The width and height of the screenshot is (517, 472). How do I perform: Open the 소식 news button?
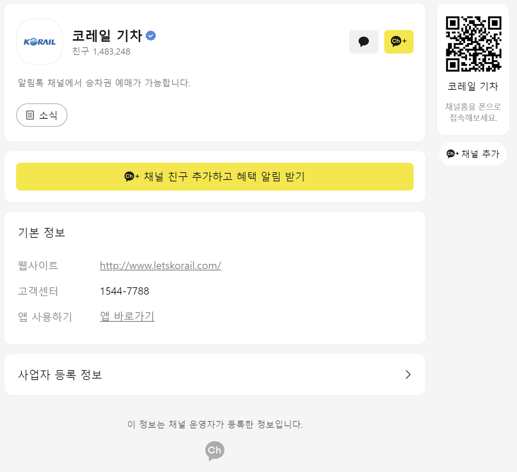(x=42, y=115)
